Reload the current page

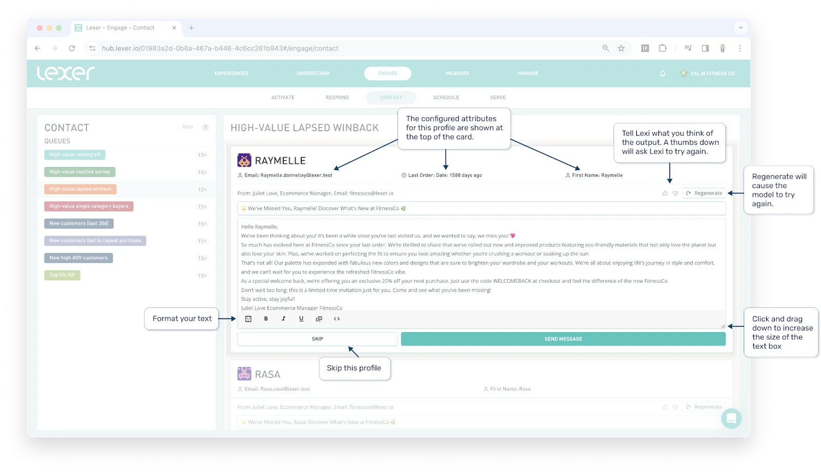pos(72,48)
